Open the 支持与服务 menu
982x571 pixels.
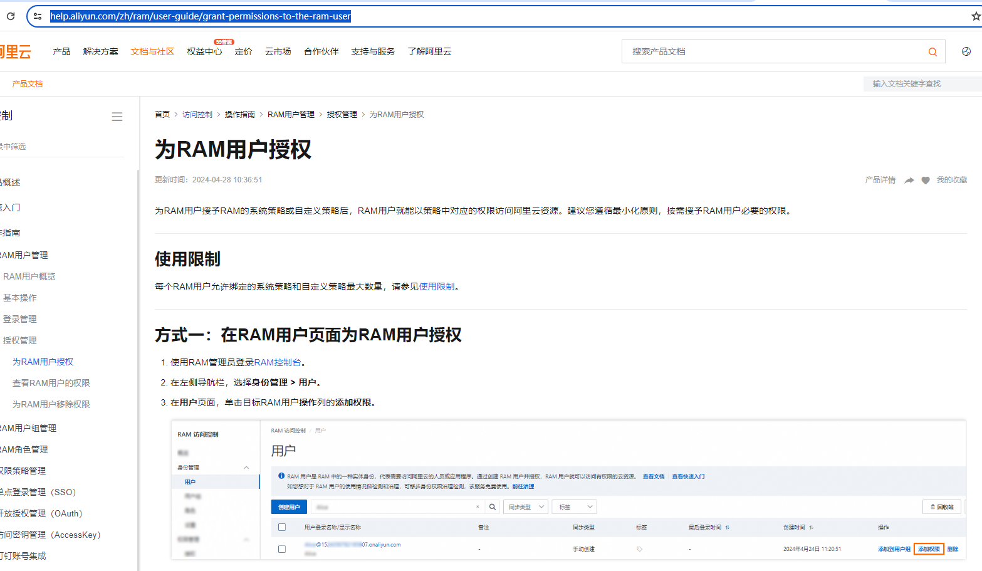[373, 51]
